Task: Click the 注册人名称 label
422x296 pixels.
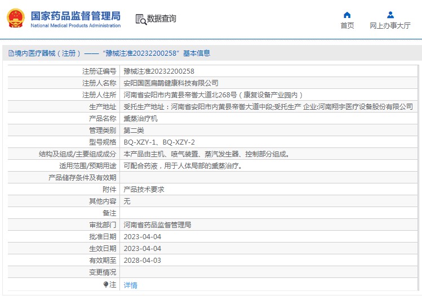Action: click(x=99, y=83)
